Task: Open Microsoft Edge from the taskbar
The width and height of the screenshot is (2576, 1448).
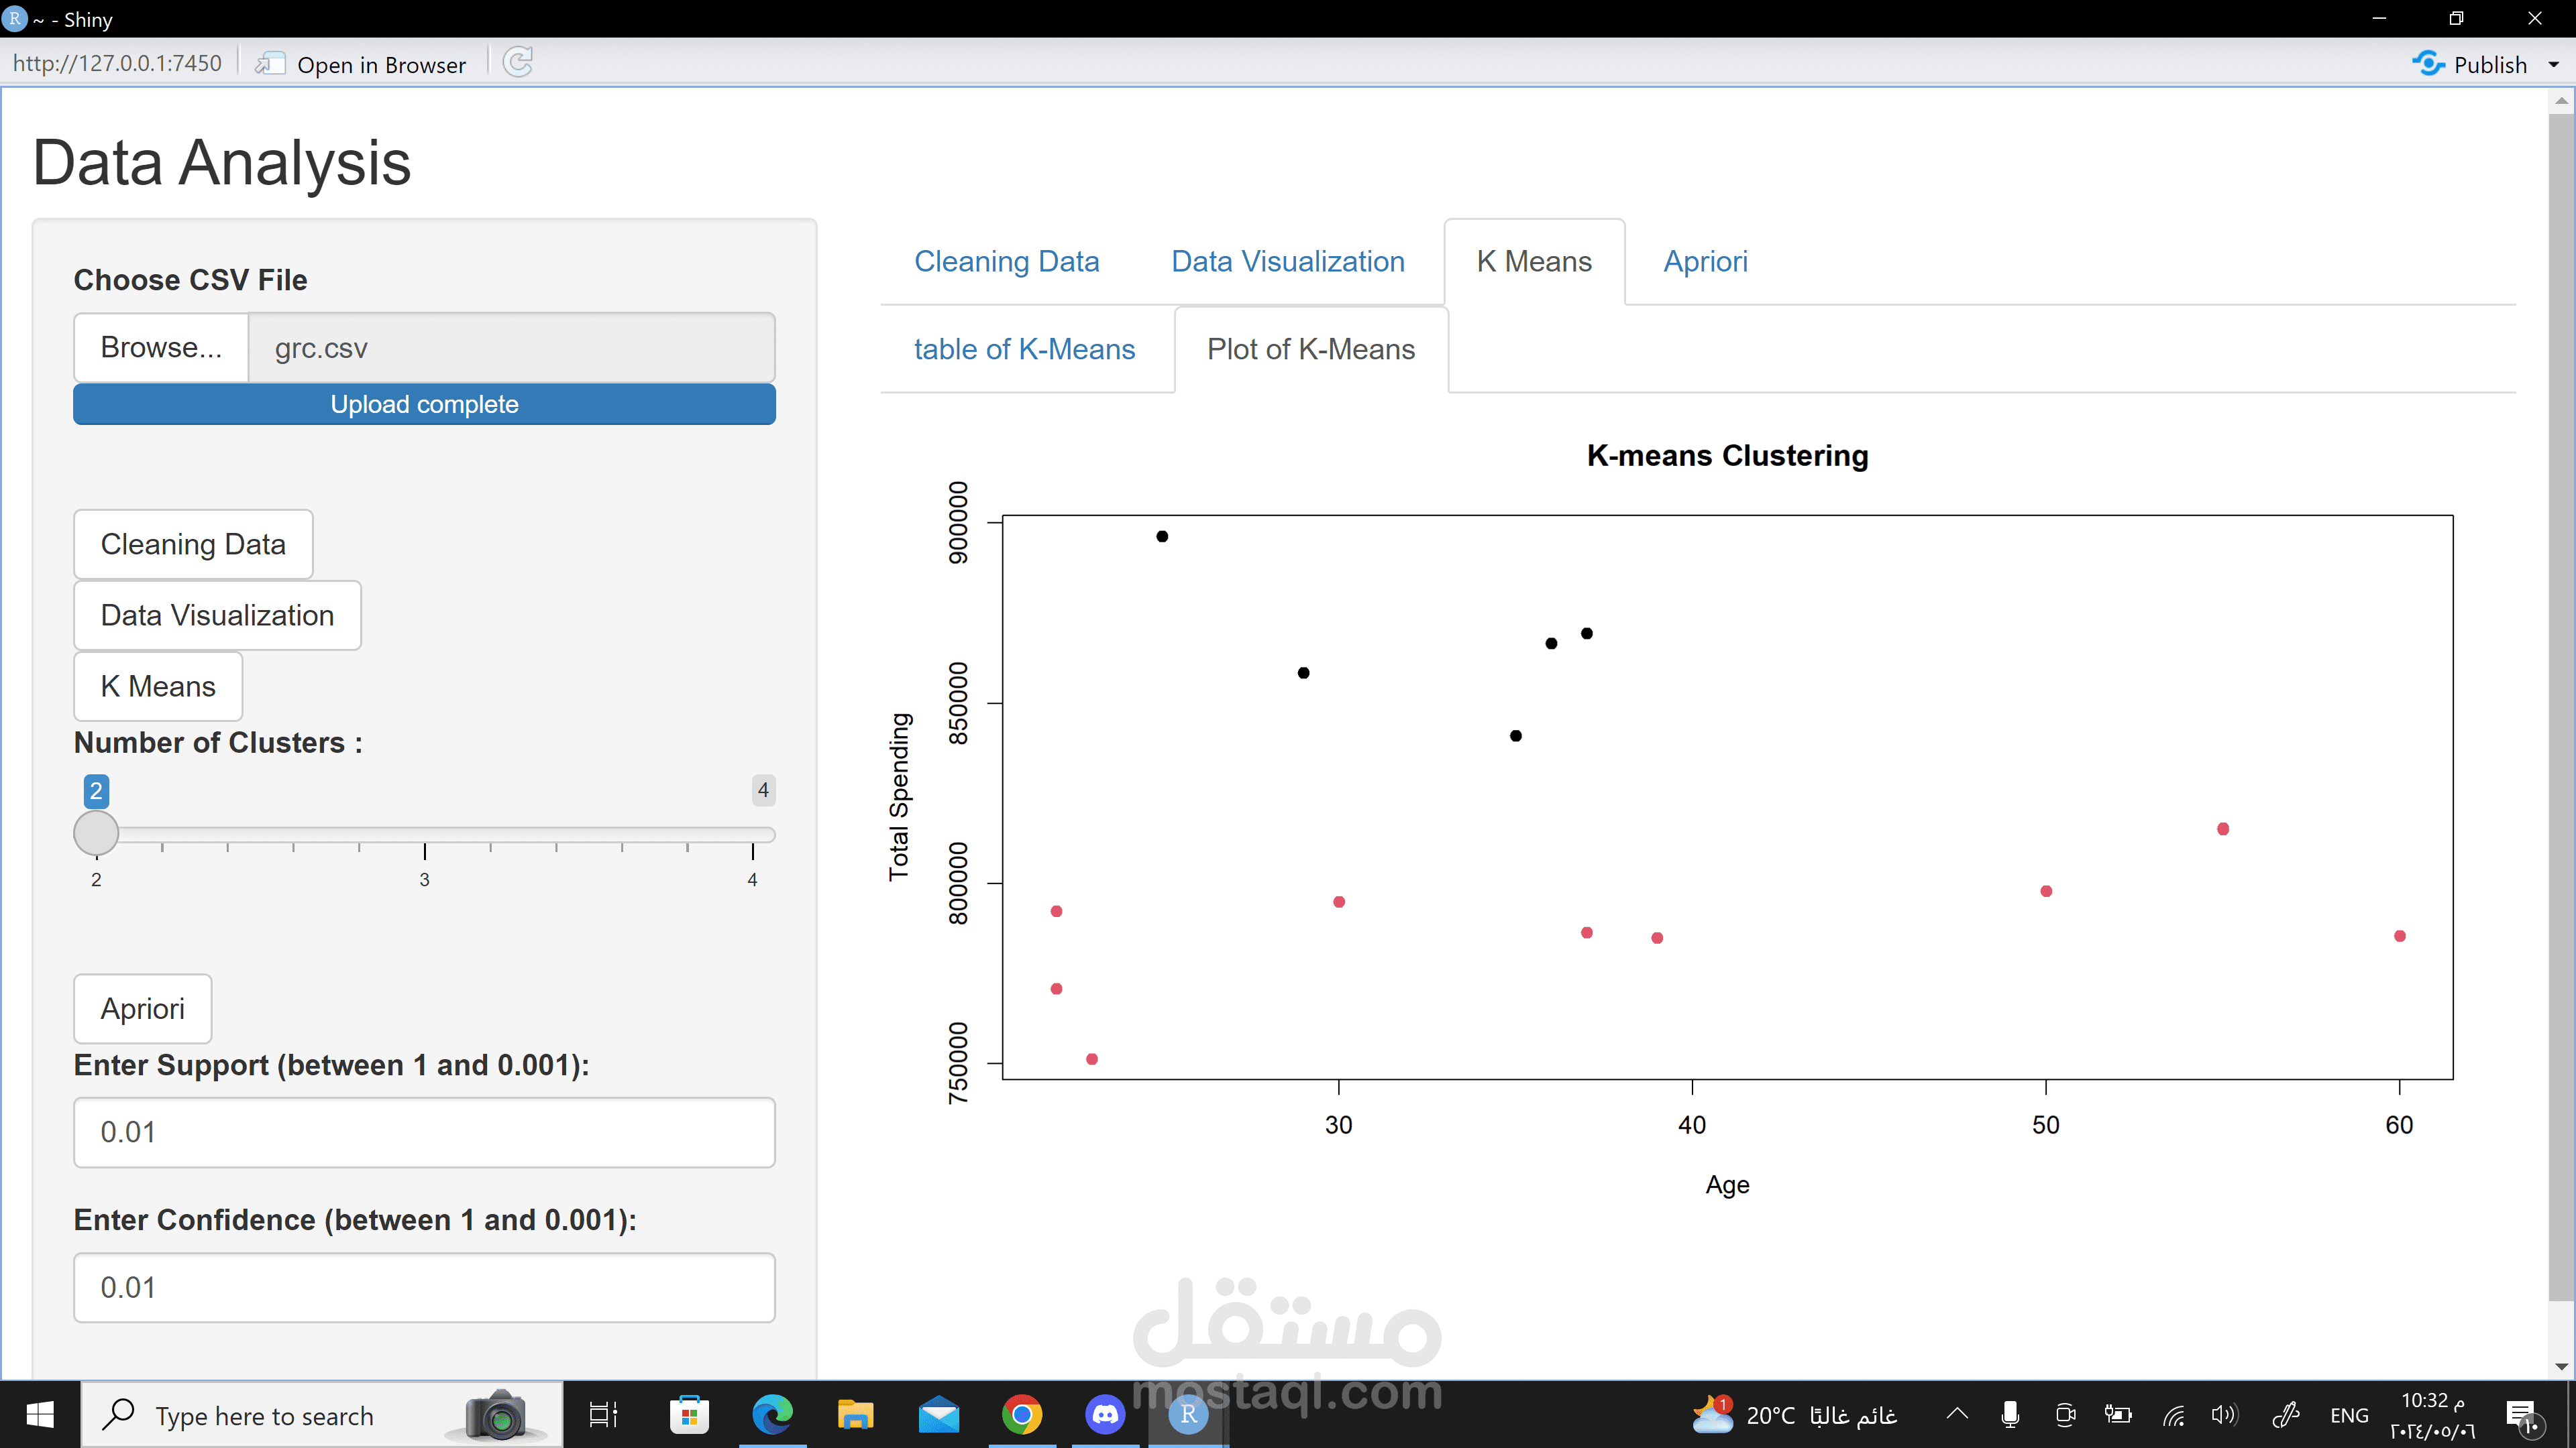Action: (x=772, y=1415)
